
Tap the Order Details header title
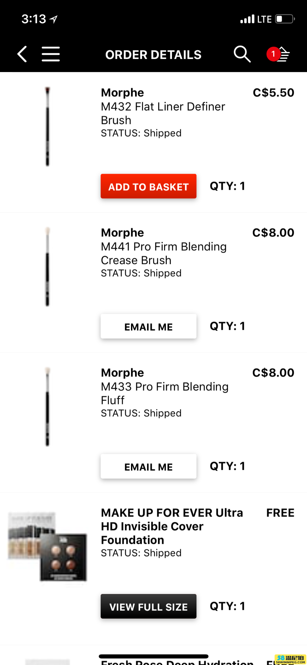[153, 55]
